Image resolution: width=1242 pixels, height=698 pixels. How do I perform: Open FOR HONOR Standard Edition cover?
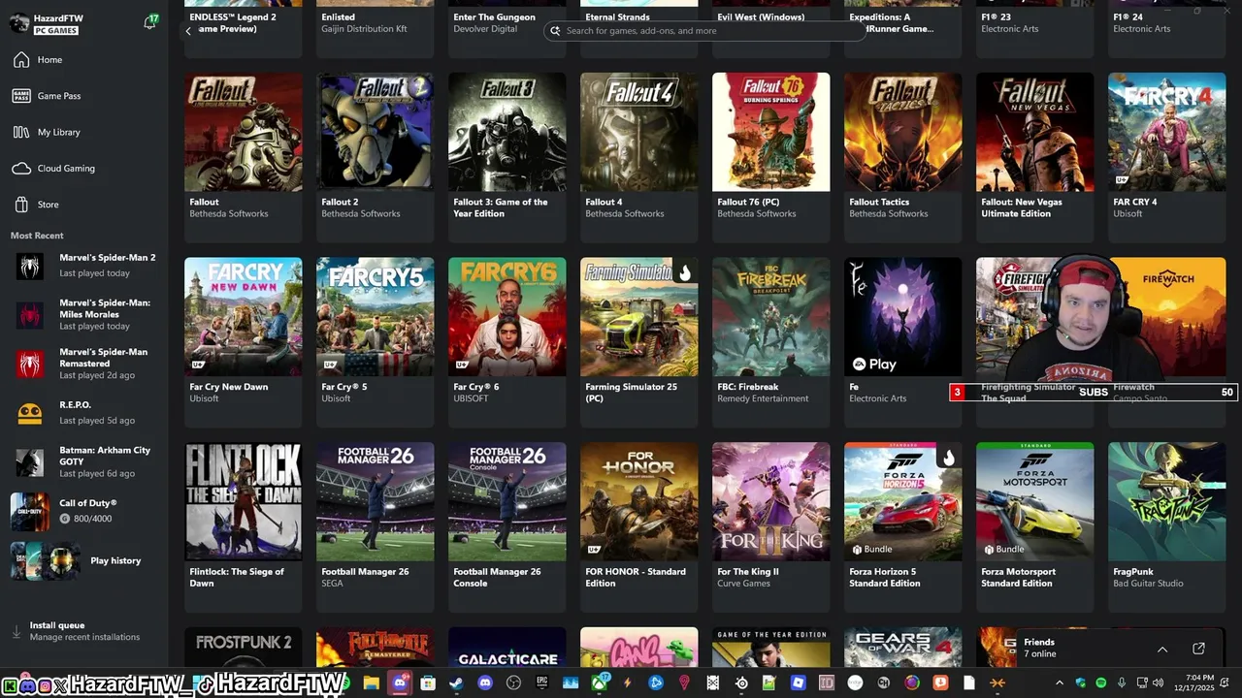coord(638,502)
